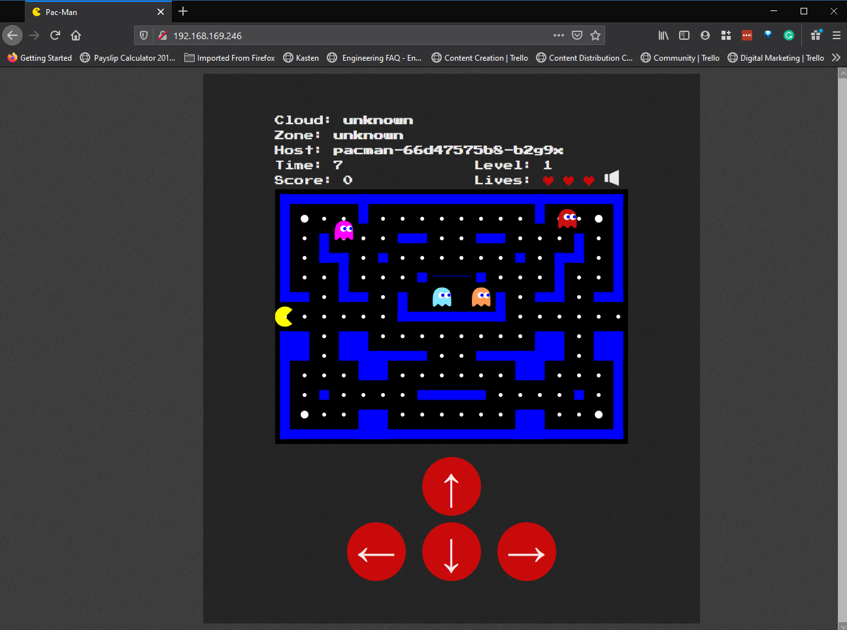Click the green Grammarly extension icon
Screen dimensions: 847x630
tap(789, 35)
